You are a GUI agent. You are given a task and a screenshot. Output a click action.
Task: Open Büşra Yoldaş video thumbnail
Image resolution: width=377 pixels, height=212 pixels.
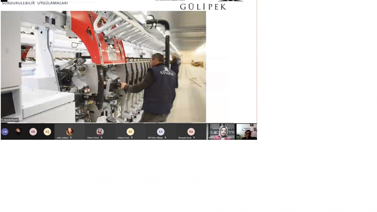[222, 131]
